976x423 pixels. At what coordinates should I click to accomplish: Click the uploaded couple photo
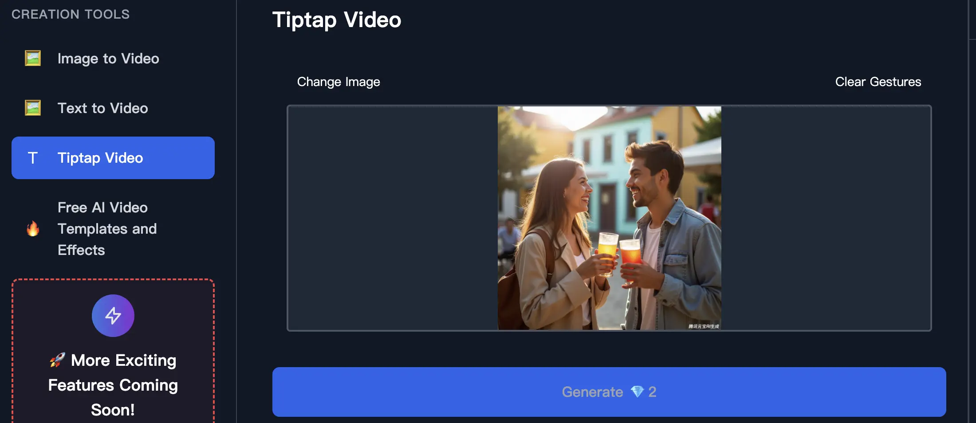609,217
